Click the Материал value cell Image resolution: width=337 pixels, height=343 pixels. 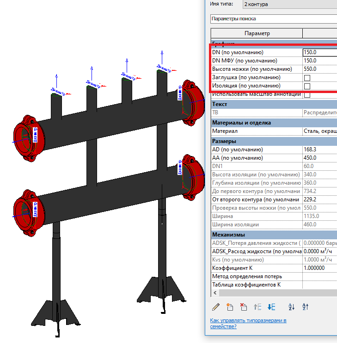click(319, 131)
